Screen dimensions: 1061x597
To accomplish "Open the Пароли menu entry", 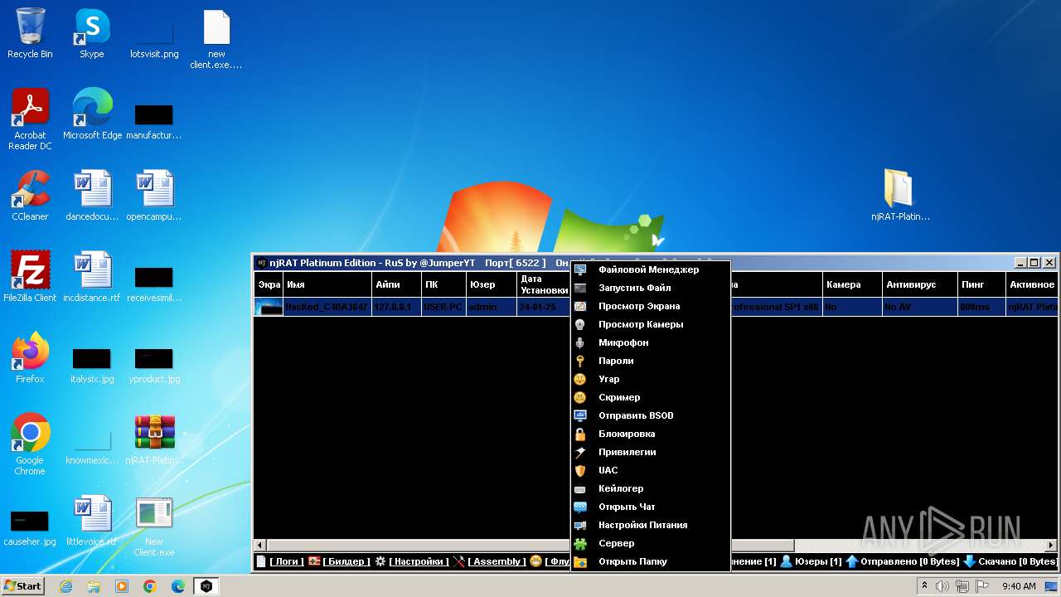I will [650, 361].
